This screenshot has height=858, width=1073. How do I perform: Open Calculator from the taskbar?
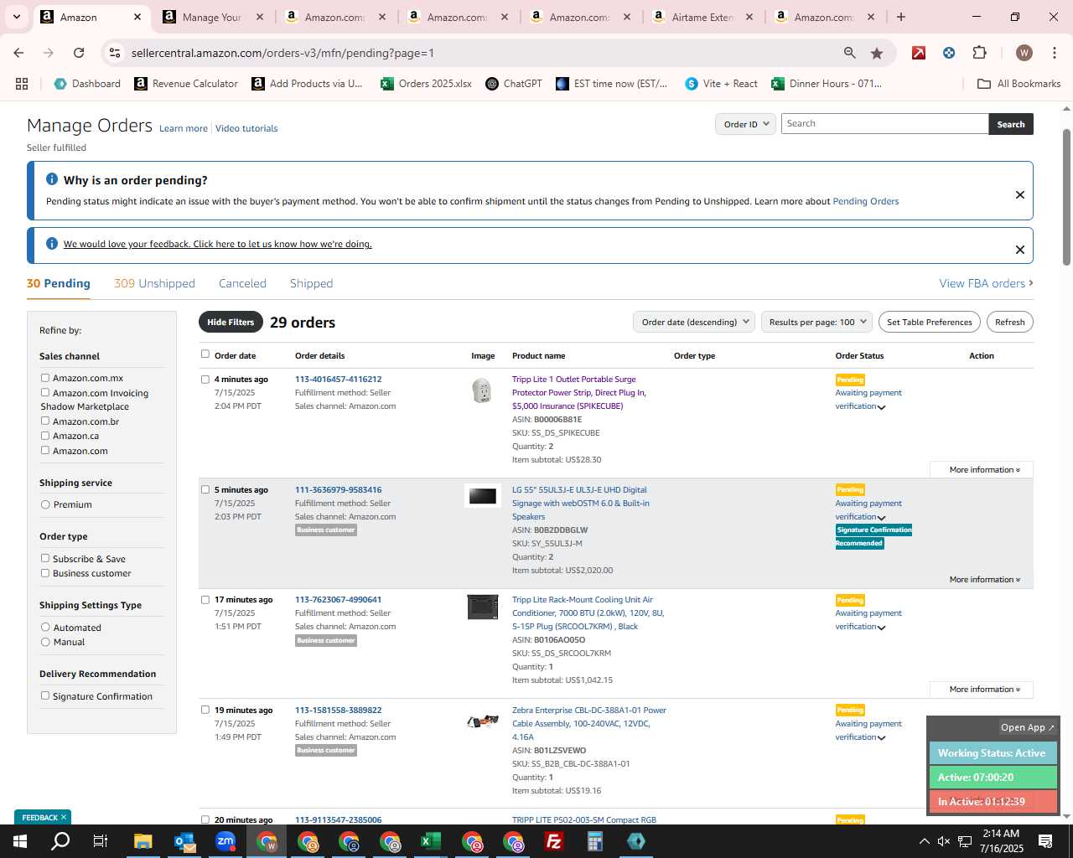click(595, 841)
